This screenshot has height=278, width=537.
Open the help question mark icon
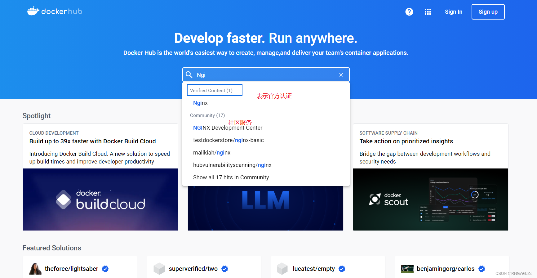(409, 12)
